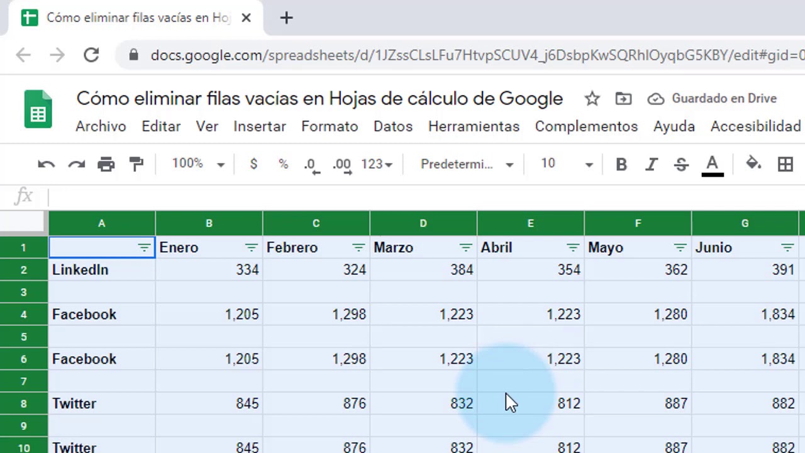The width and height of the screenshot is (805, 453).
Task: Star this spreadsheet
Action: [592, 98]
